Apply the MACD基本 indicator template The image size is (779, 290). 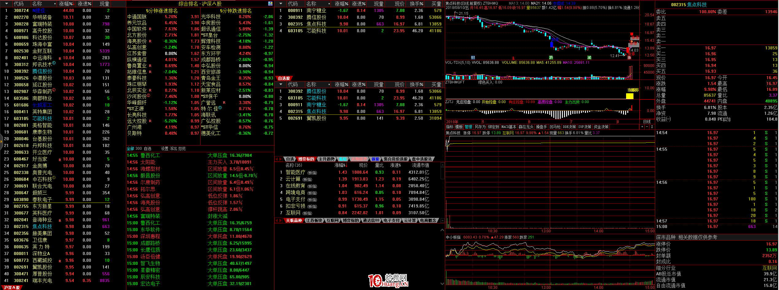(x=508, y=127)
